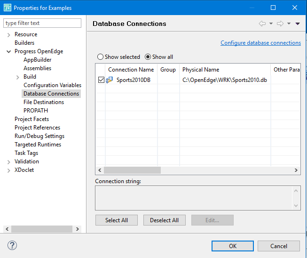The image size is (307, 258).
Task: Click the Group column header
Action: pyautogui.click(x=168, y=70)
